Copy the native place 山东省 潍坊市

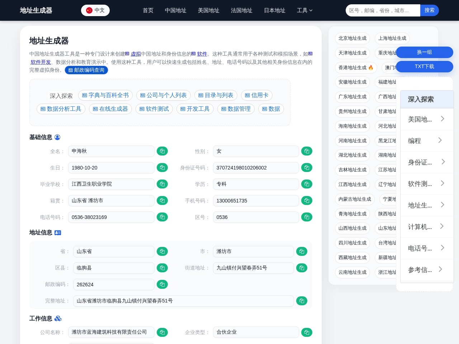click(162, 201)
